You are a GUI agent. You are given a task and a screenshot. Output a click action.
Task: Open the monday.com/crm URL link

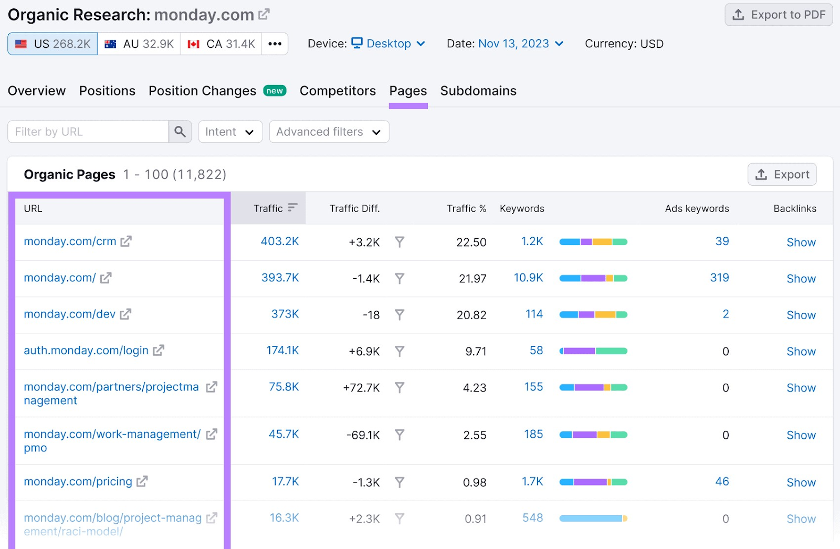click(x=70, y=241)
